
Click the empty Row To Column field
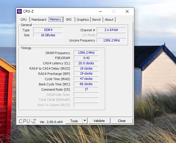(86, 105)
